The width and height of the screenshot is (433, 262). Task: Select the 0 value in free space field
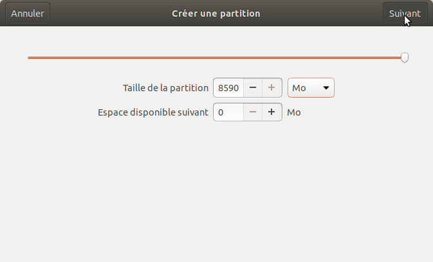tap(221, 112)
